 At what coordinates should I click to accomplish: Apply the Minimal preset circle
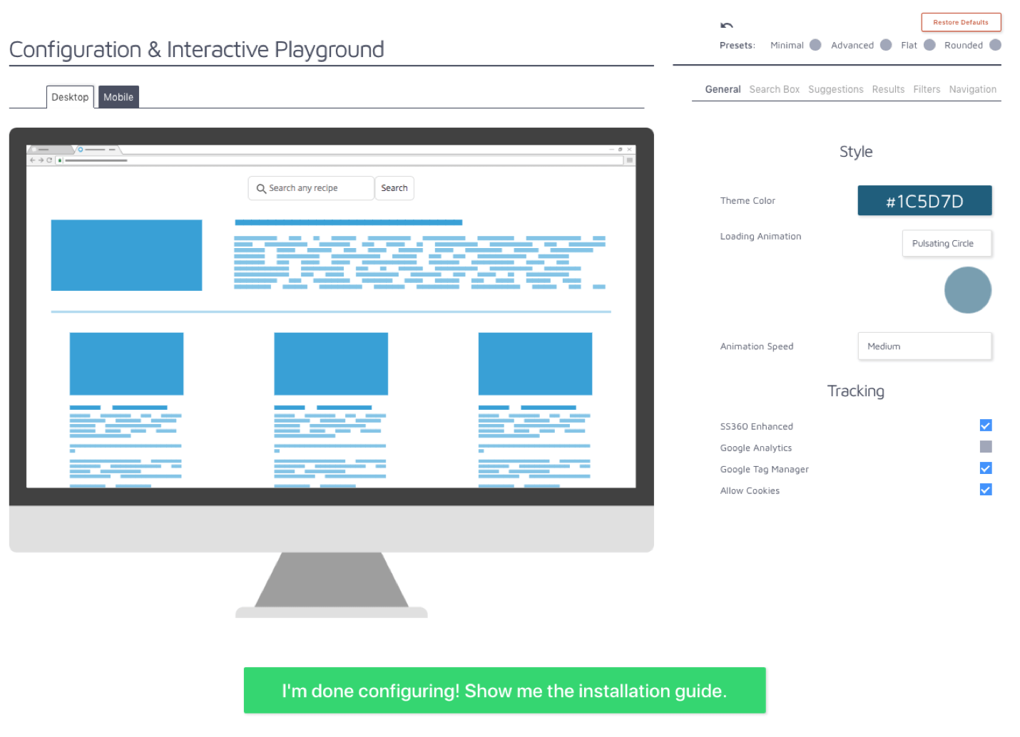click(815, 44)
